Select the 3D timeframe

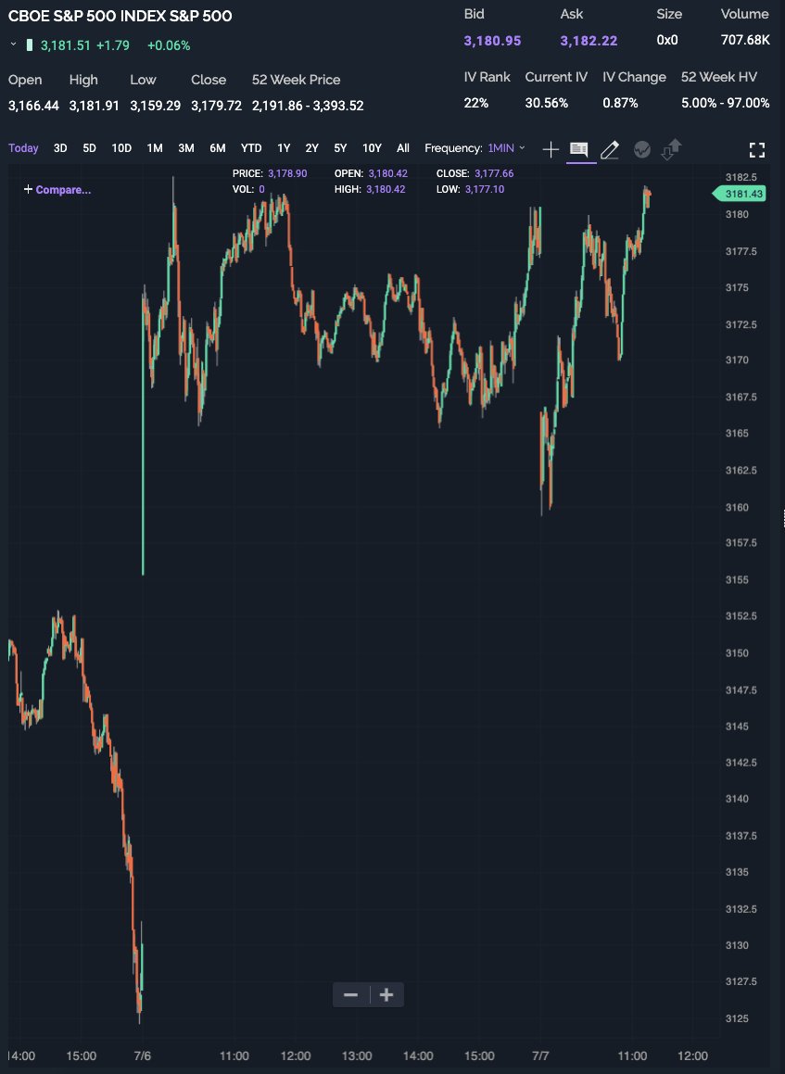[60, 148]
